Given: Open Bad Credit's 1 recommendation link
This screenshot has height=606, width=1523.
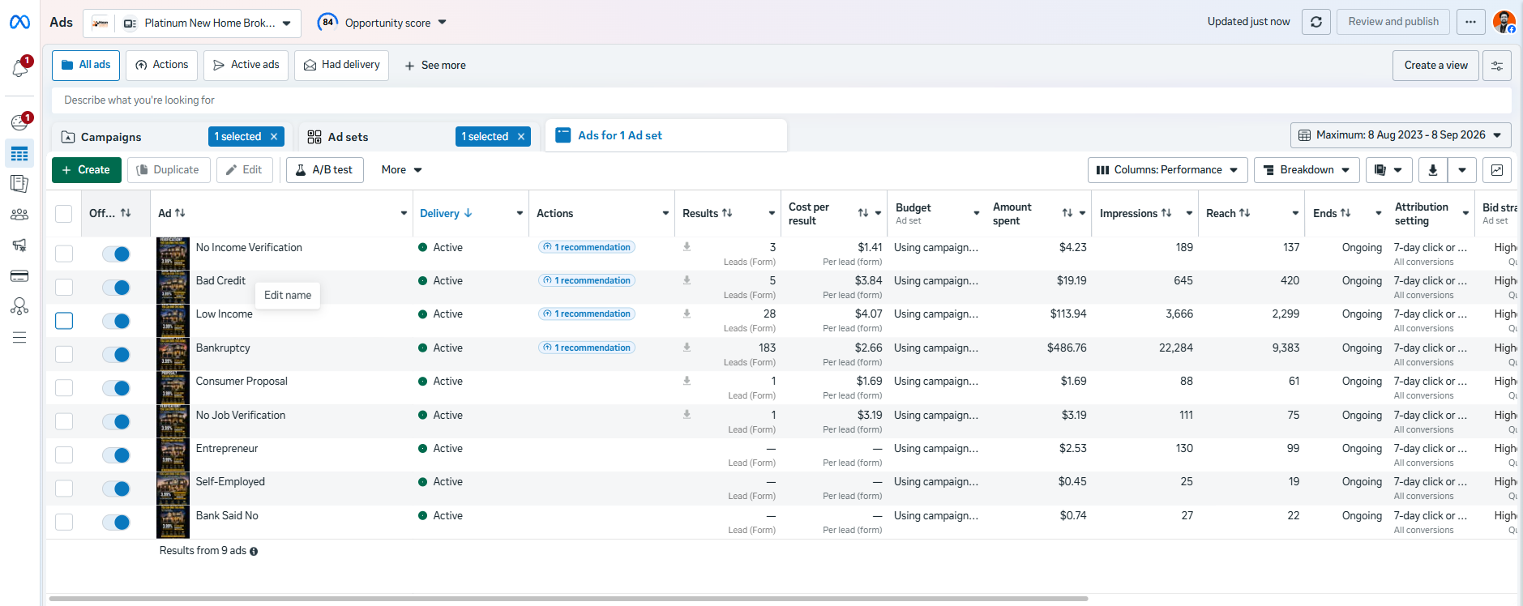Looking at the screenshot, I should 587,281.
